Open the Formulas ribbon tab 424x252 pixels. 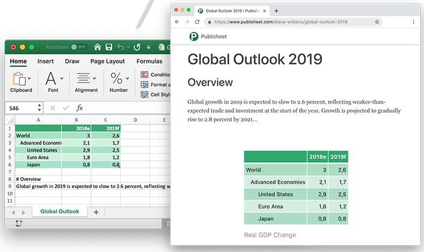click(x=149, y=61)
